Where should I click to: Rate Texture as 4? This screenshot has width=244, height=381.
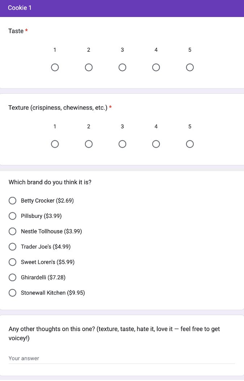coord(156,144)
